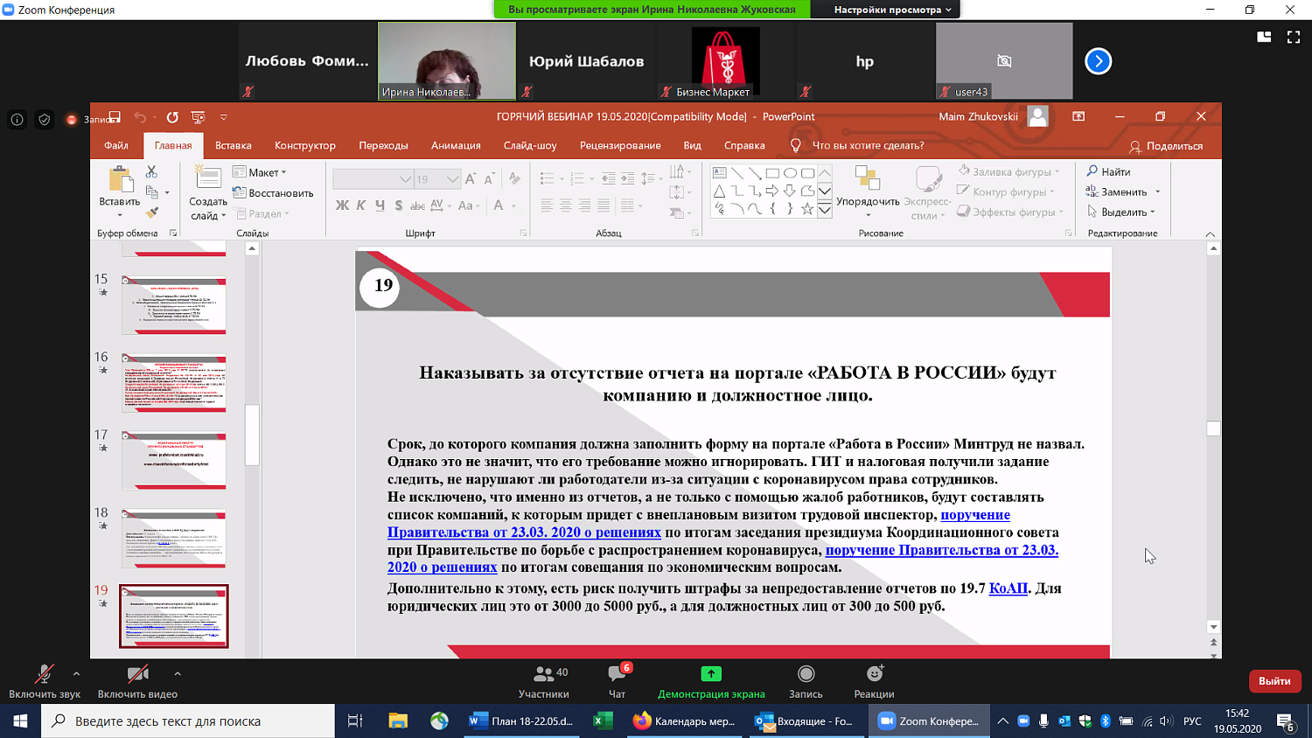Toggle center text alignment

[x=566, y=205]
